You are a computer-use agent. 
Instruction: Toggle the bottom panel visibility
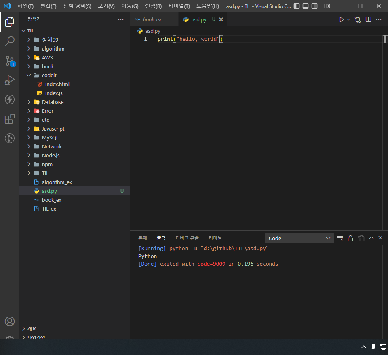tap(306, 6)
